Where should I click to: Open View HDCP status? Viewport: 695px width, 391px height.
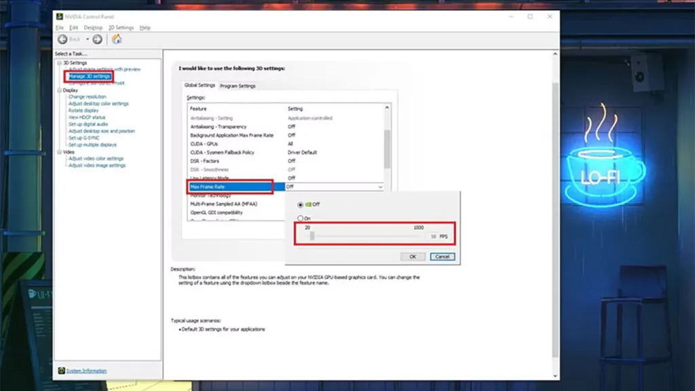pyautogui.click(x=87, y=117)
